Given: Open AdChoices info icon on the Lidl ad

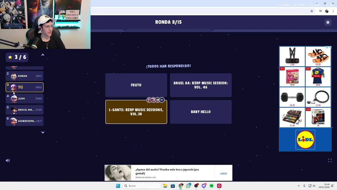Looking at the screenshot, I should pyautogui.click(x=327, y=47).
